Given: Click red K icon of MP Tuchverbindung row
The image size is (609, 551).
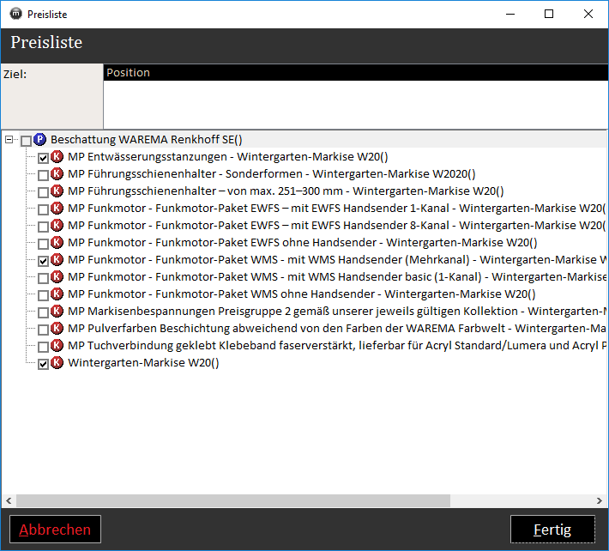Looking at the screenshot, I should click(x=57, y=345).
